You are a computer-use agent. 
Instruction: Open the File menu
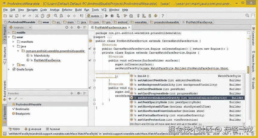tap(5, 10)
